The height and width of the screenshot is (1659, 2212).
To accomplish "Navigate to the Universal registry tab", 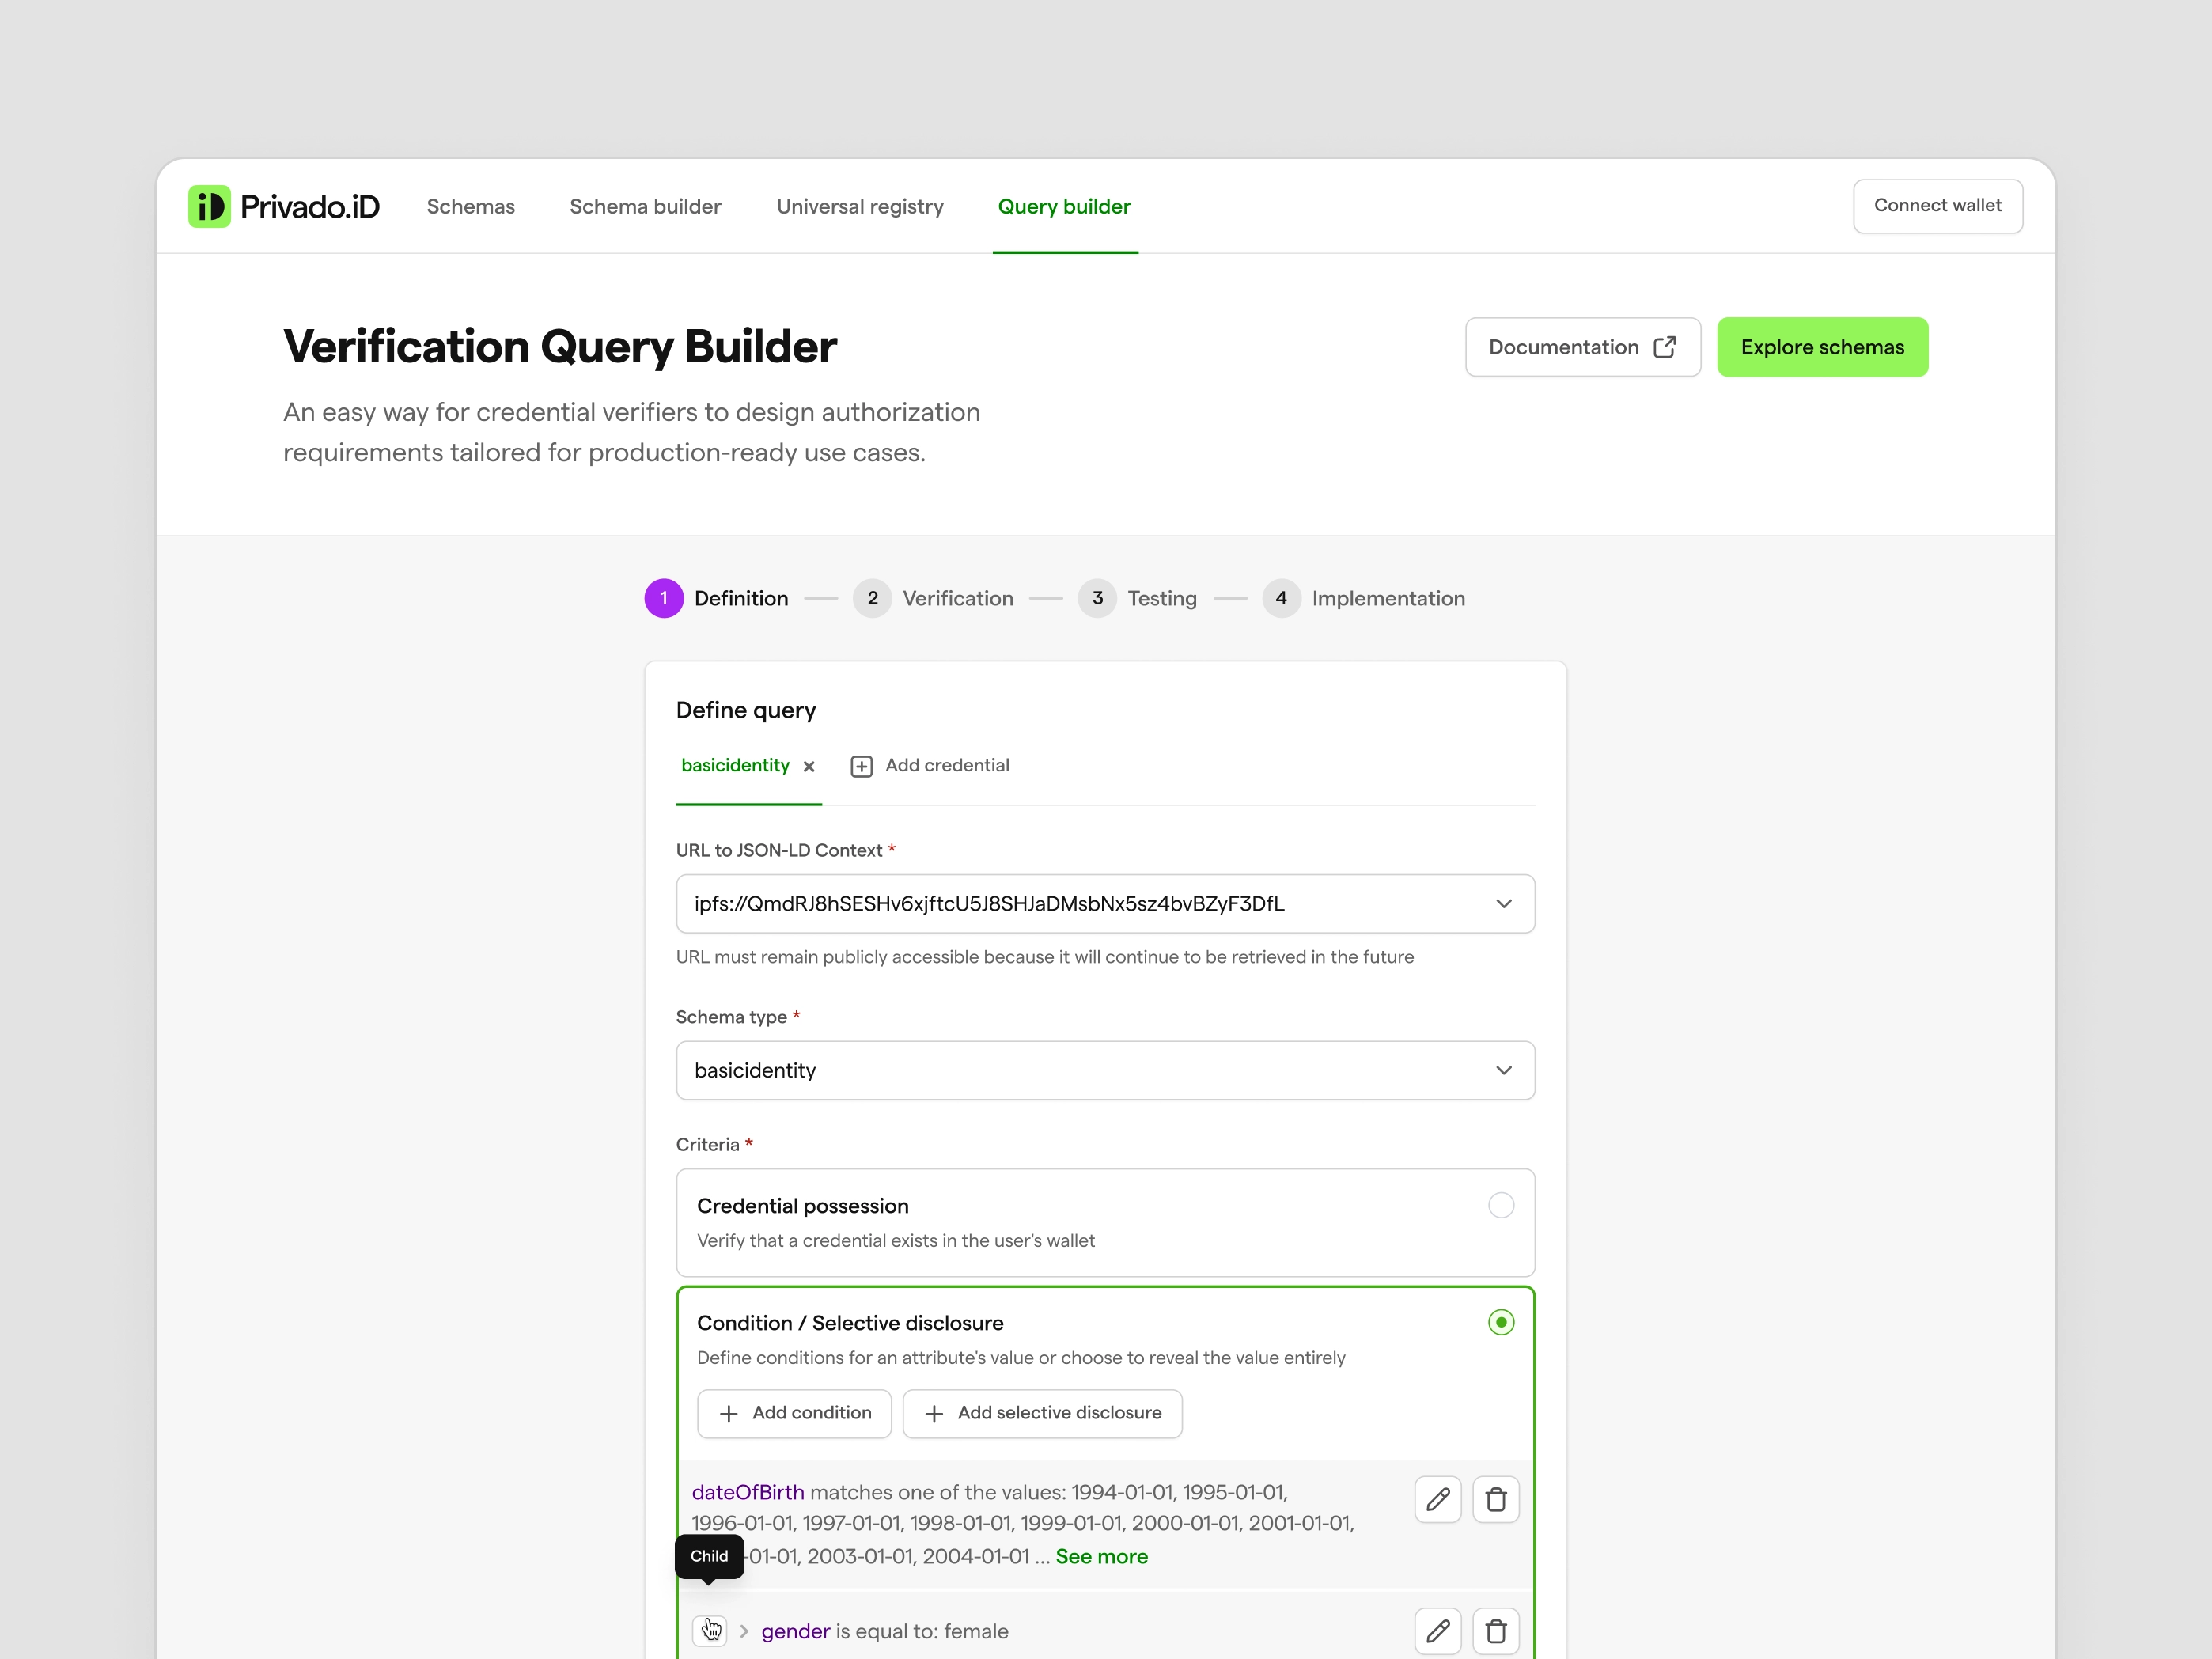I will pos(860,206).
